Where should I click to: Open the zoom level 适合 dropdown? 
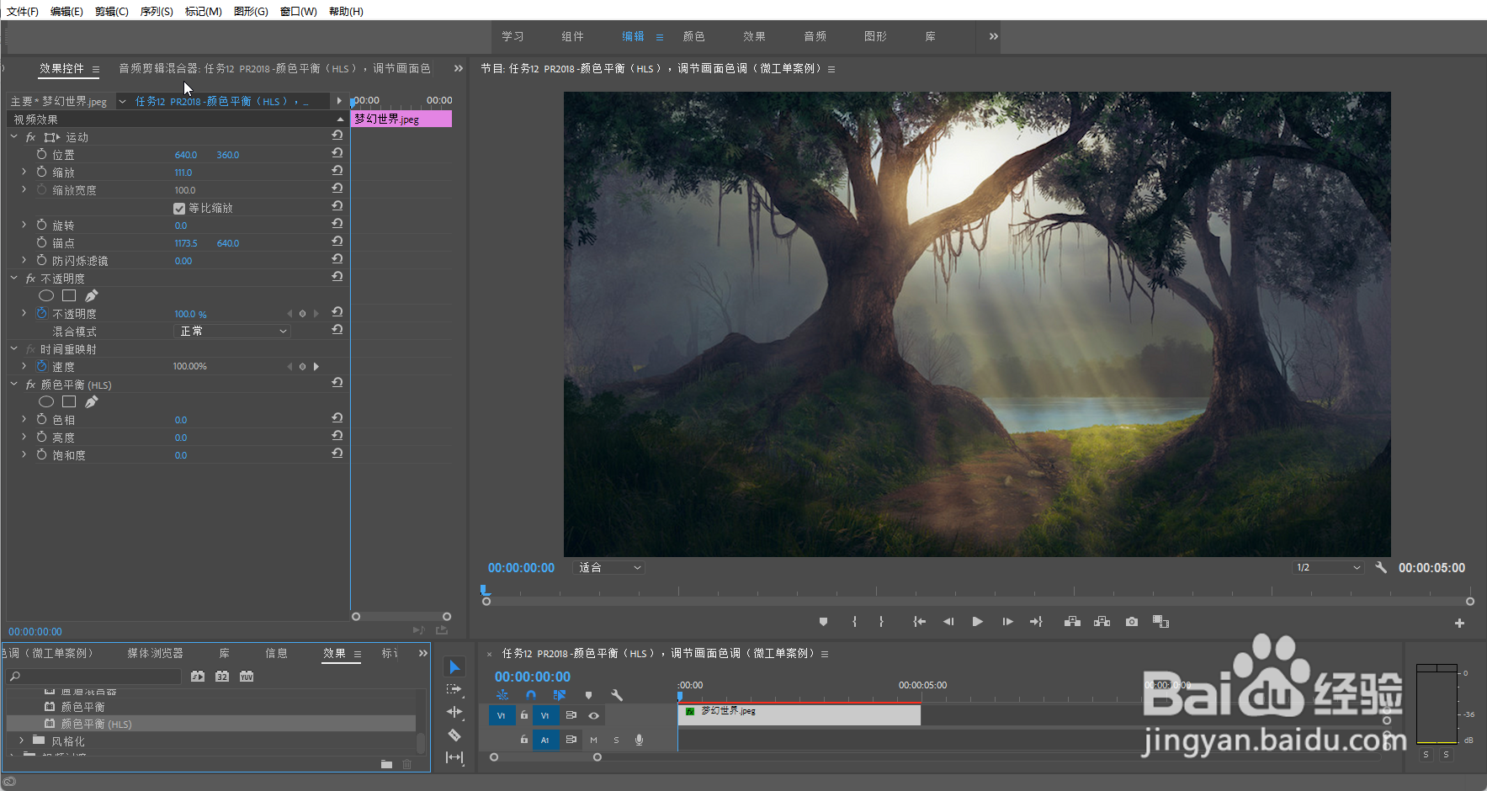click(x=609, y=568)
